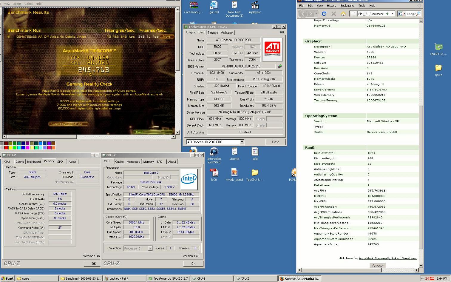Select the mplayerc desktop icon
Image resolution: width=451 pixels, height=282 pixels.
coord(255,7)
